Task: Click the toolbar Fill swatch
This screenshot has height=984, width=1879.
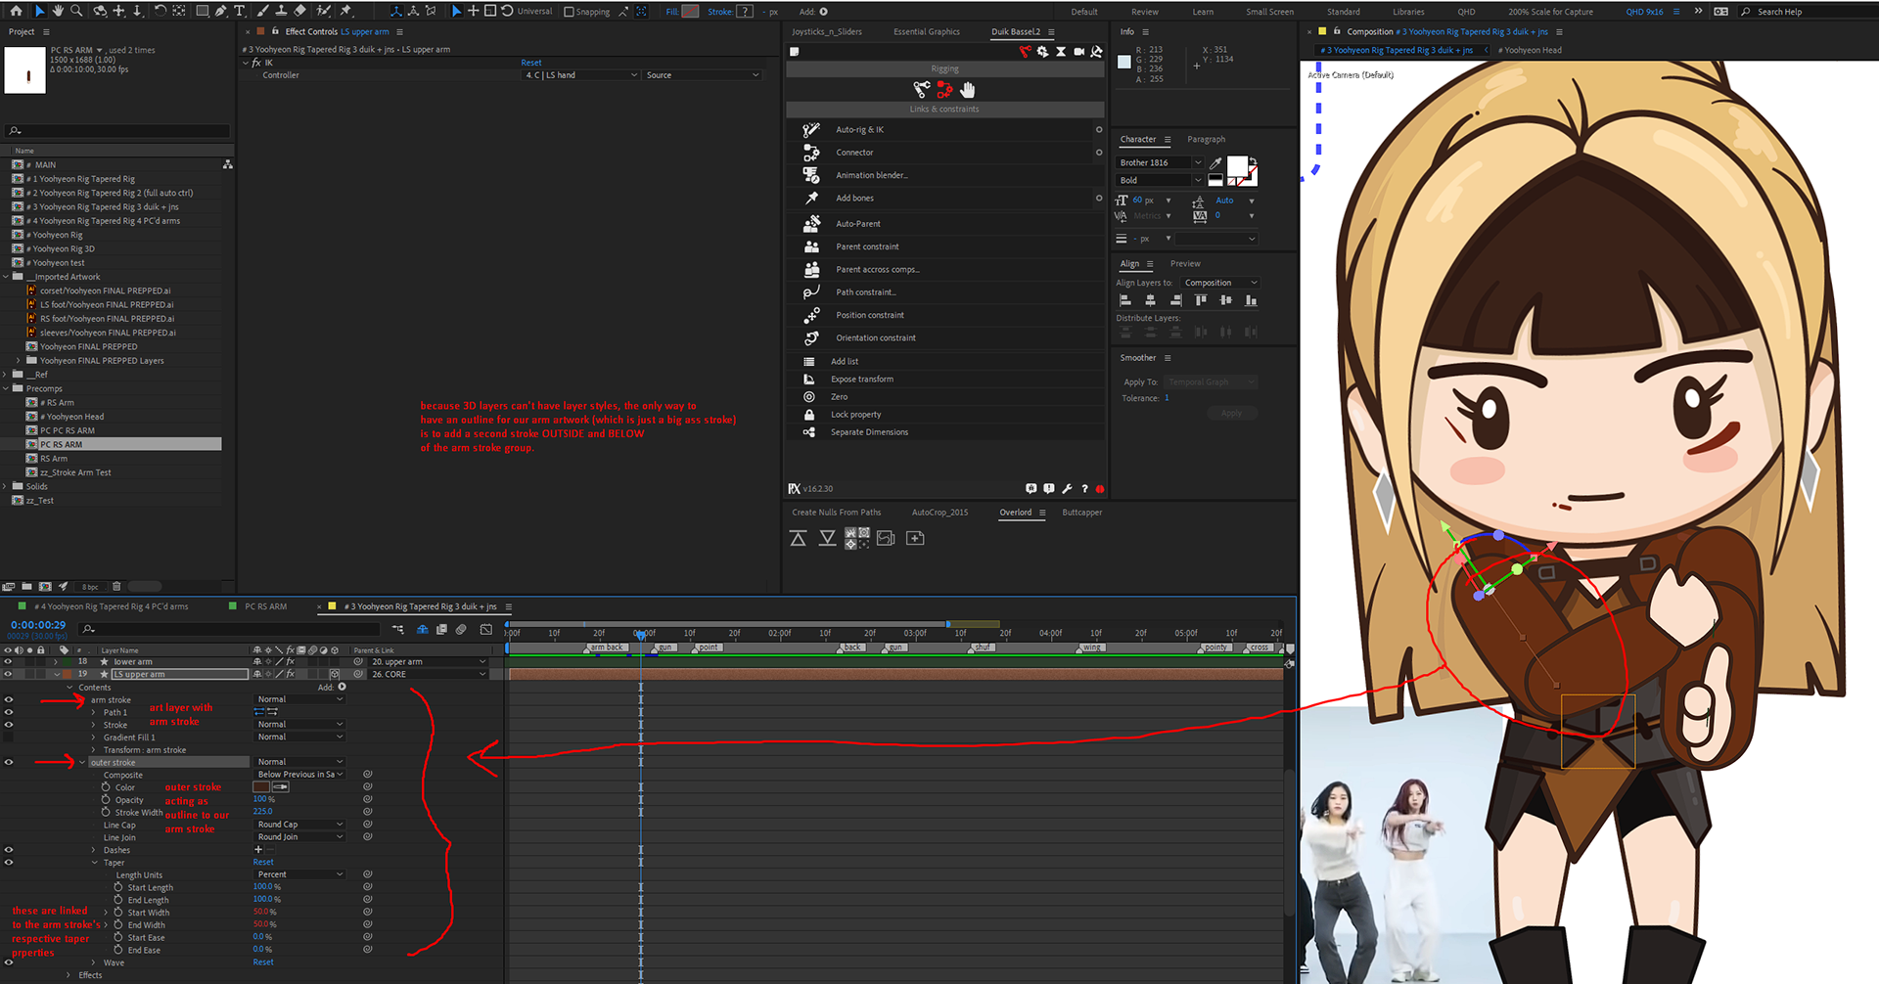Action: click(690, 12)
